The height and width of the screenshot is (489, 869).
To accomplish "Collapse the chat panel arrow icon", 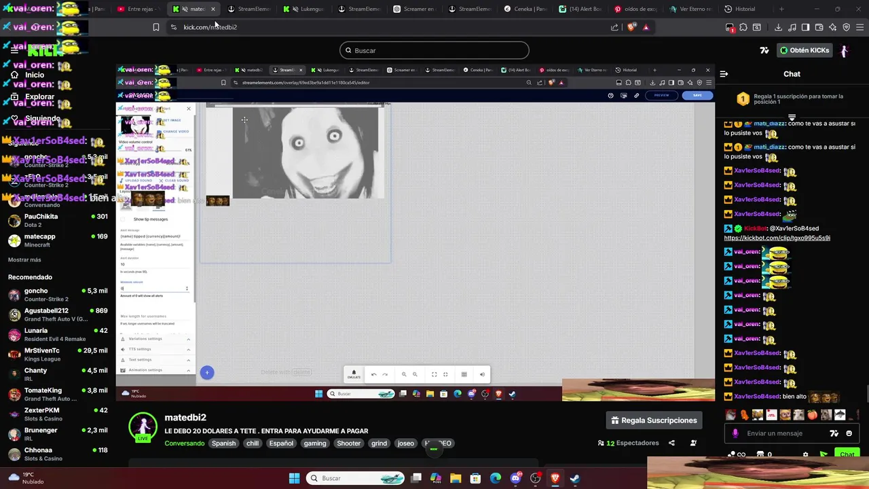I will (724, 74).
